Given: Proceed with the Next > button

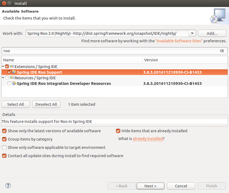Looking at the screenshot, I should [x=150, y=186].
